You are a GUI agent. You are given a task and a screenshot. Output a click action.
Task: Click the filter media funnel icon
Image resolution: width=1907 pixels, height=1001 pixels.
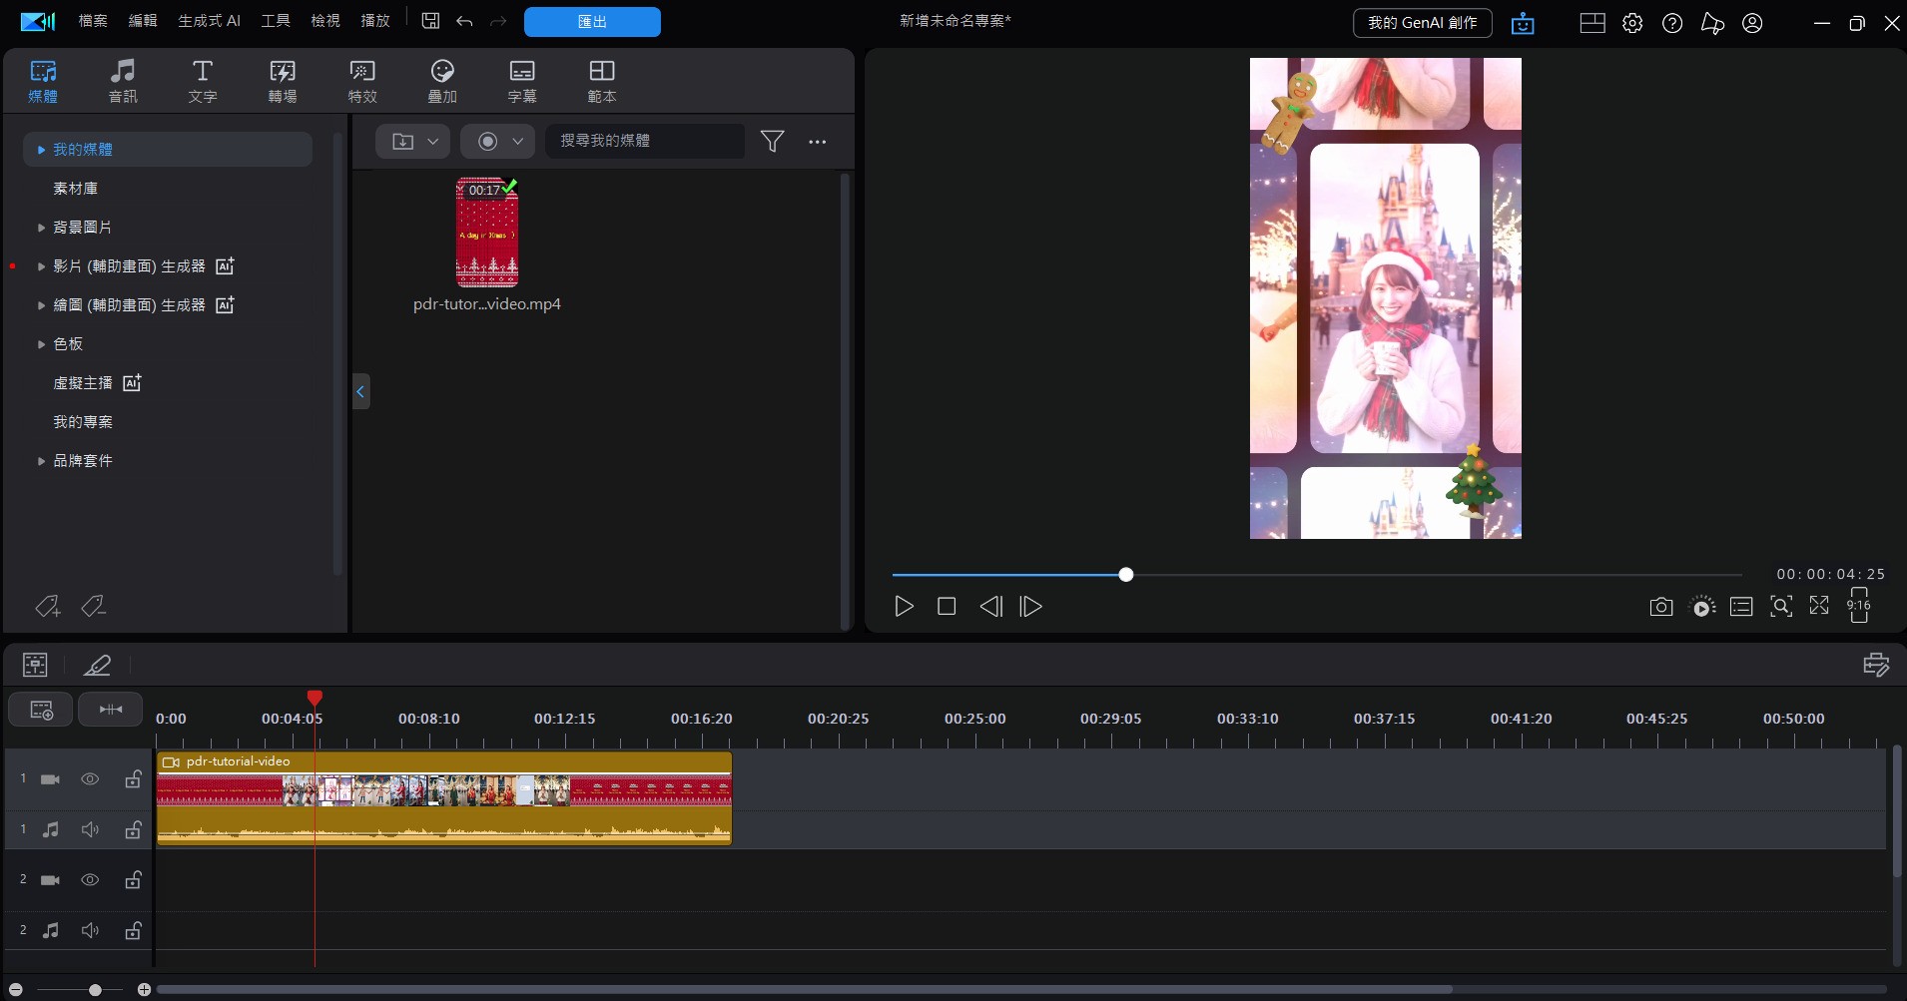[x=772, y=142]
